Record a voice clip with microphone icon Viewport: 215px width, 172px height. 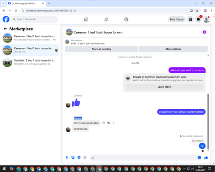tap(67, 158)
